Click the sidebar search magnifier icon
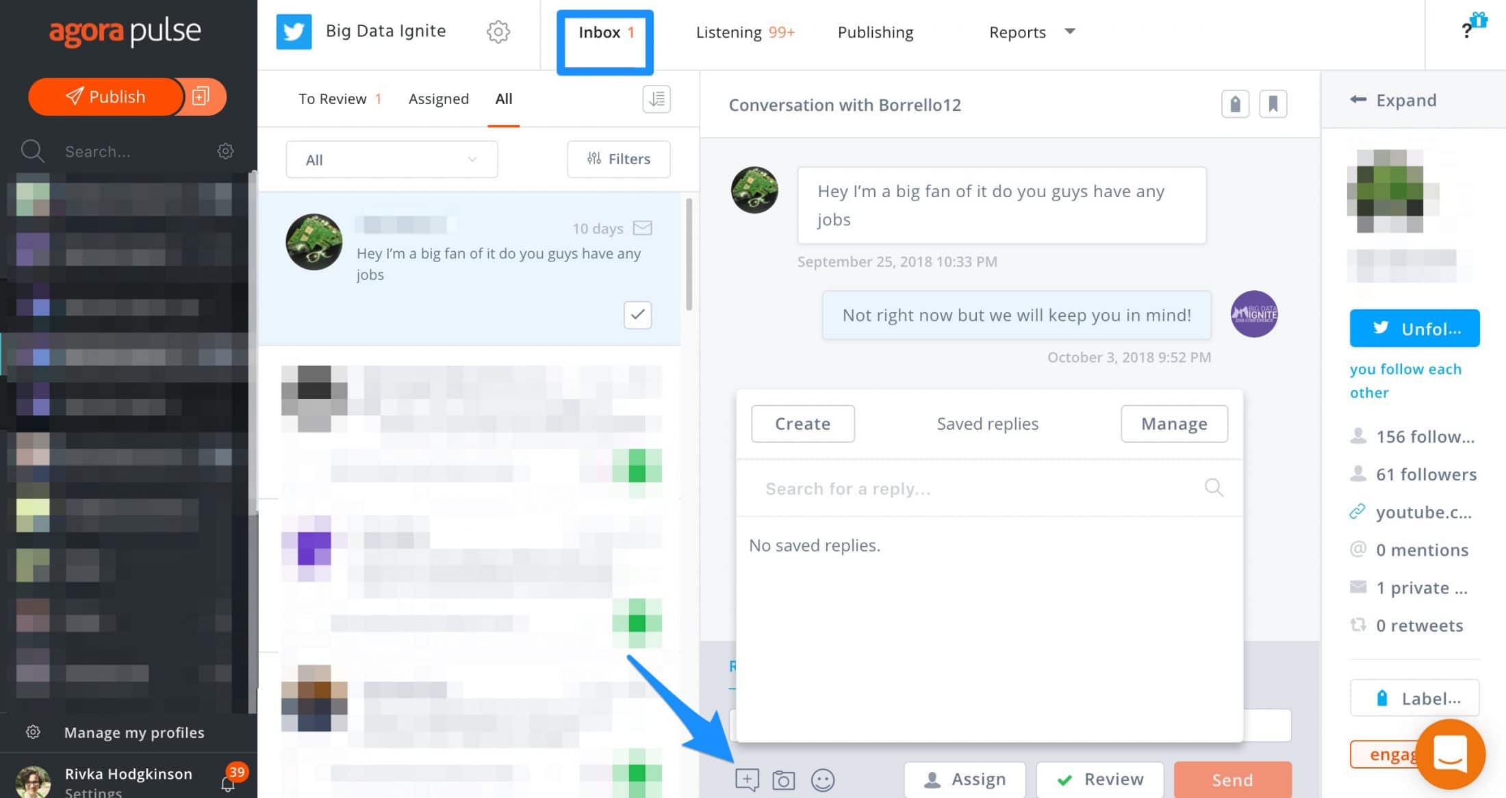The image size is (1506, 798). (32, 151)
